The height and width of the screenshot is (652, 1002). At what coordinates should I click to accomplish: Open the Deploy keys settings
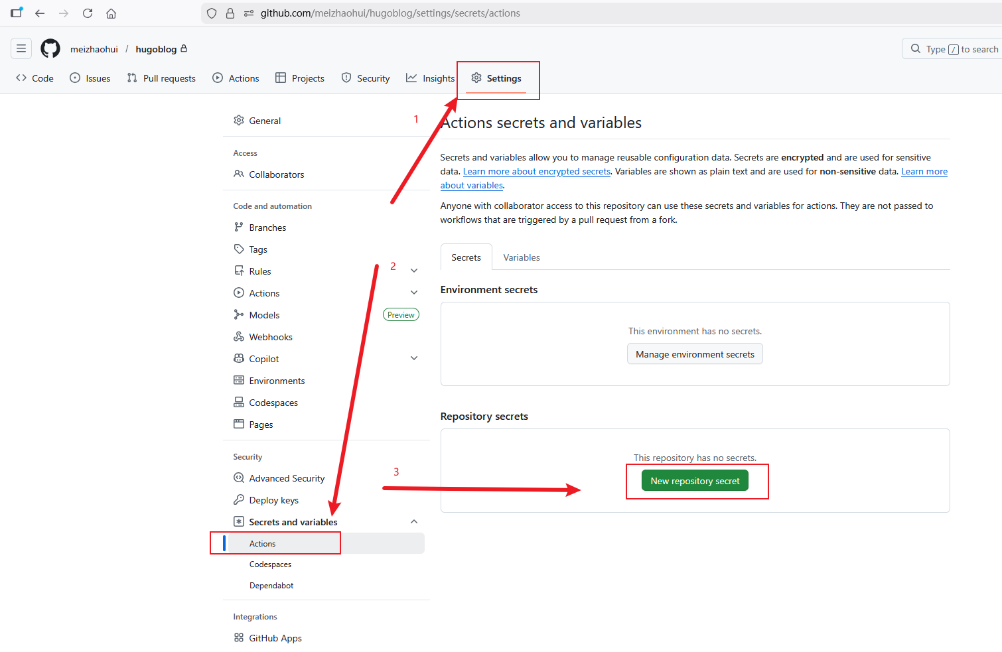coord(273,500)
